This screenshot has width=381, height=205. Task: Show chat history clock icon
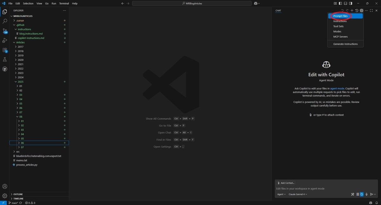357,10
